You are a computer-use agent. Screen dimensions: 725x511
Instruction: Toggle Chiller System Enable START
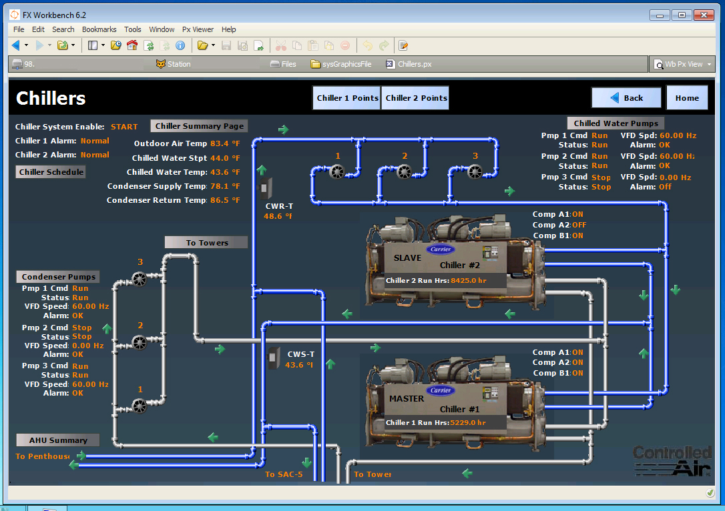pos(124,127)
